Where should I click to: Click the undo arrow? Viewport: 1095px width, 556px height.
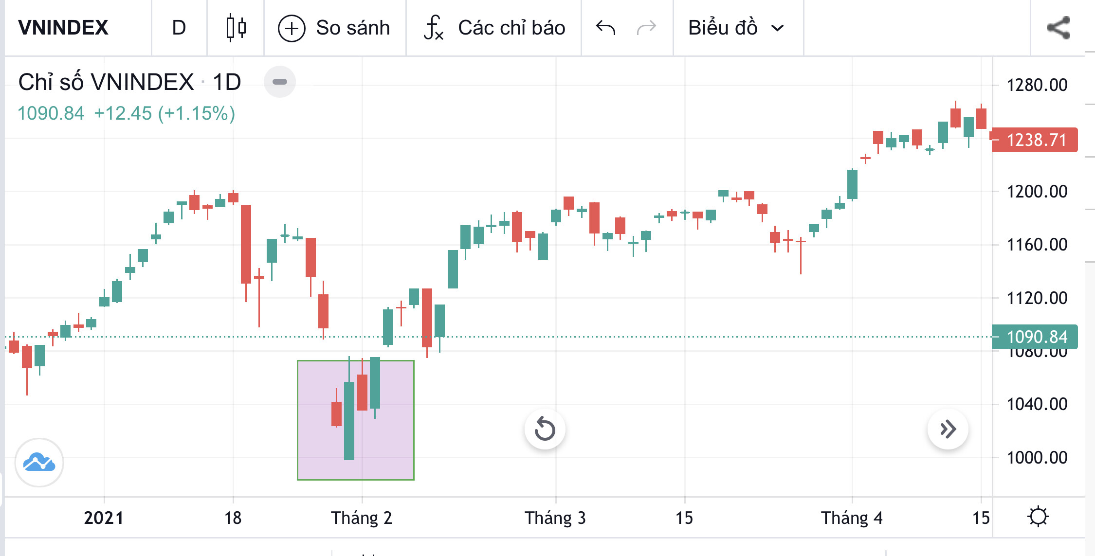(x=605, y=28)
